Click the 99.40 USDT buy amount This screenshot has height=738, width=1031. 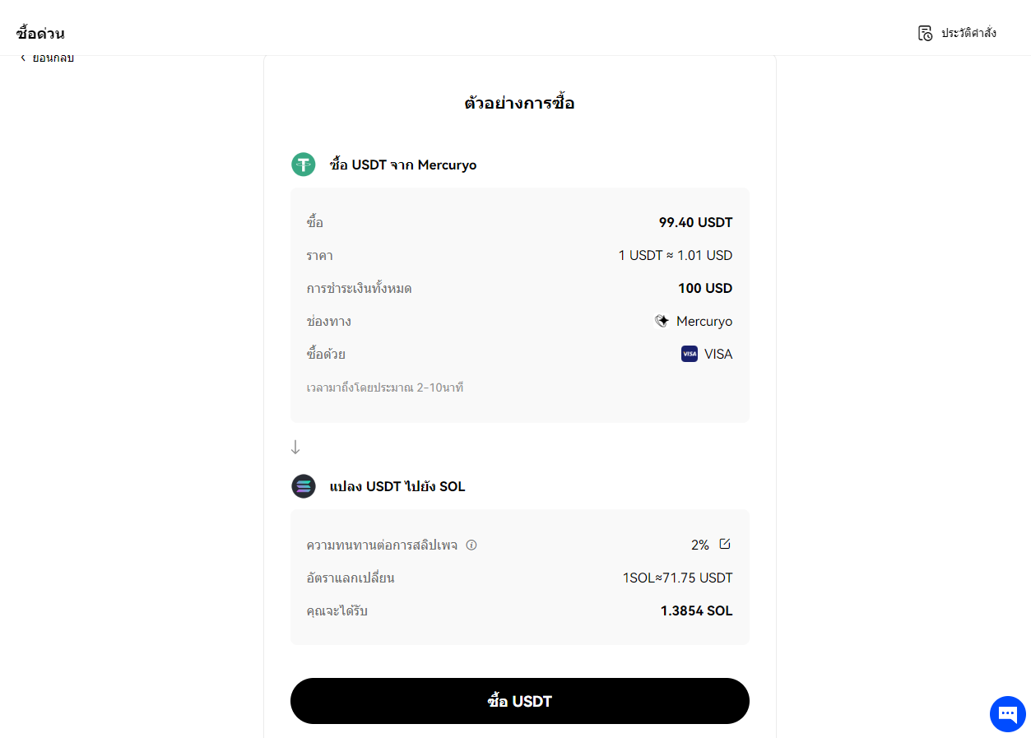coord(695,222)
